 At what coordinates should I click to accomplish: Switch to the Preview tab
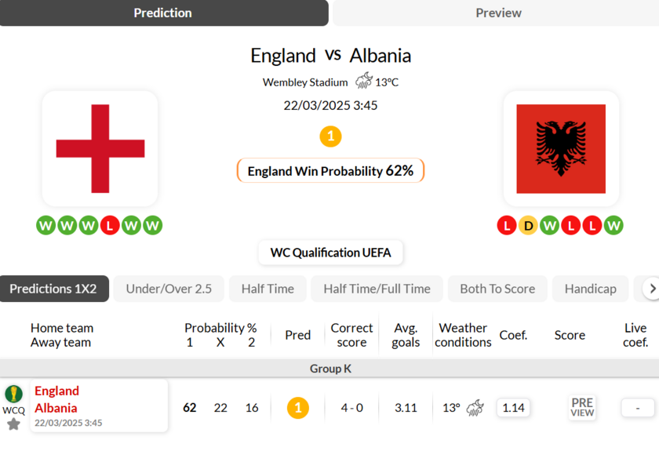(498, 13)
